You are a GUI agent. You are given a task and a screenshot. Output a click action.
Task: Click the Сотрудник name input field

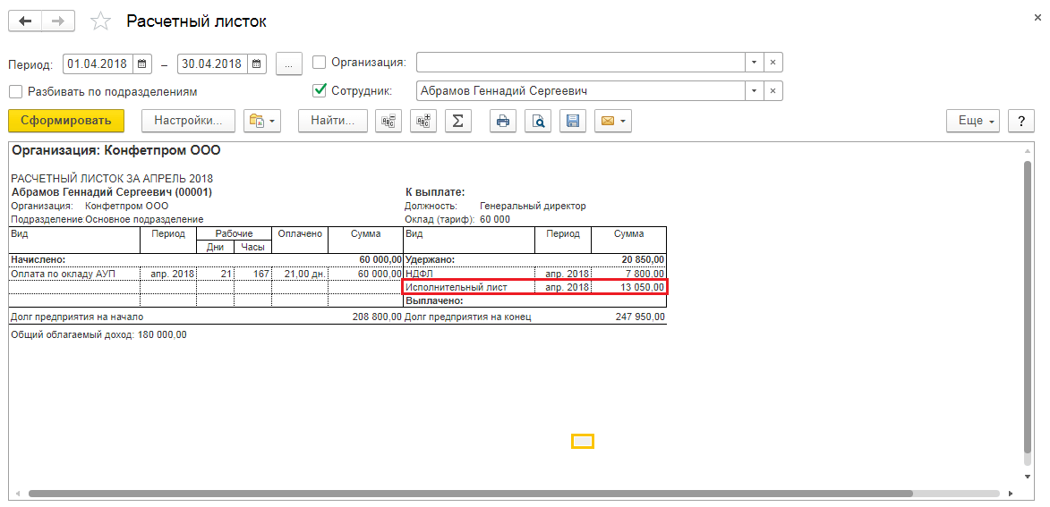click(580, 90)
